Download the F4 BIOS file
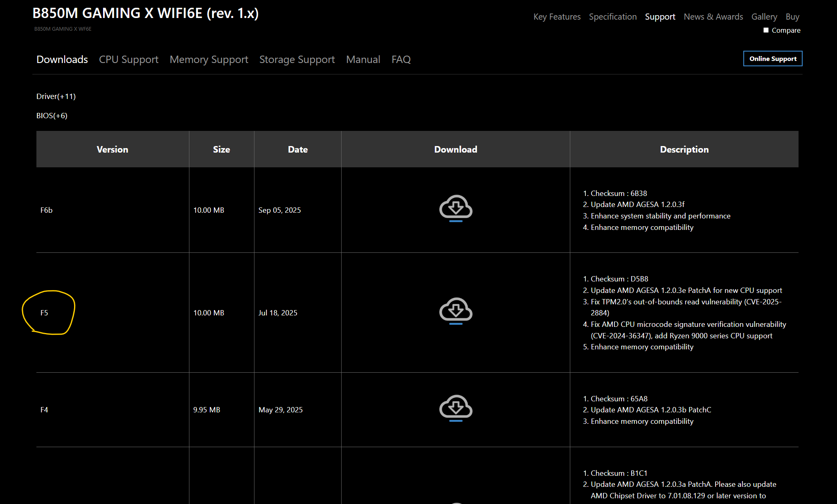 (x=456, y=408)
